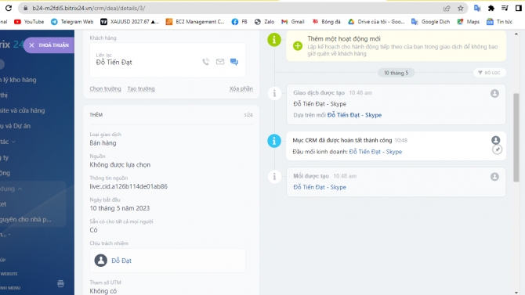
Task: Open the Google Translate extension icon
Action: click(477, 8)
